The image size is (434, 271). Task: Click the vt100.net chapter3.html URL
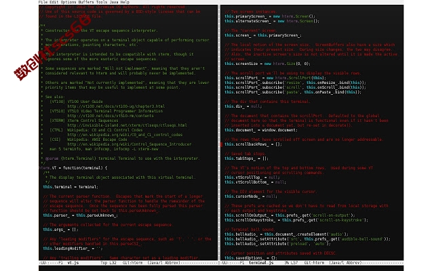point(116,106)
